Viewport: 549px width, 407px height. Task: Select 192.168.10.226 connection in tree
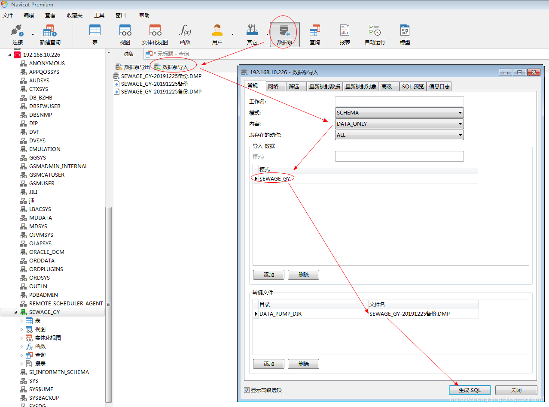coord(42,54)
